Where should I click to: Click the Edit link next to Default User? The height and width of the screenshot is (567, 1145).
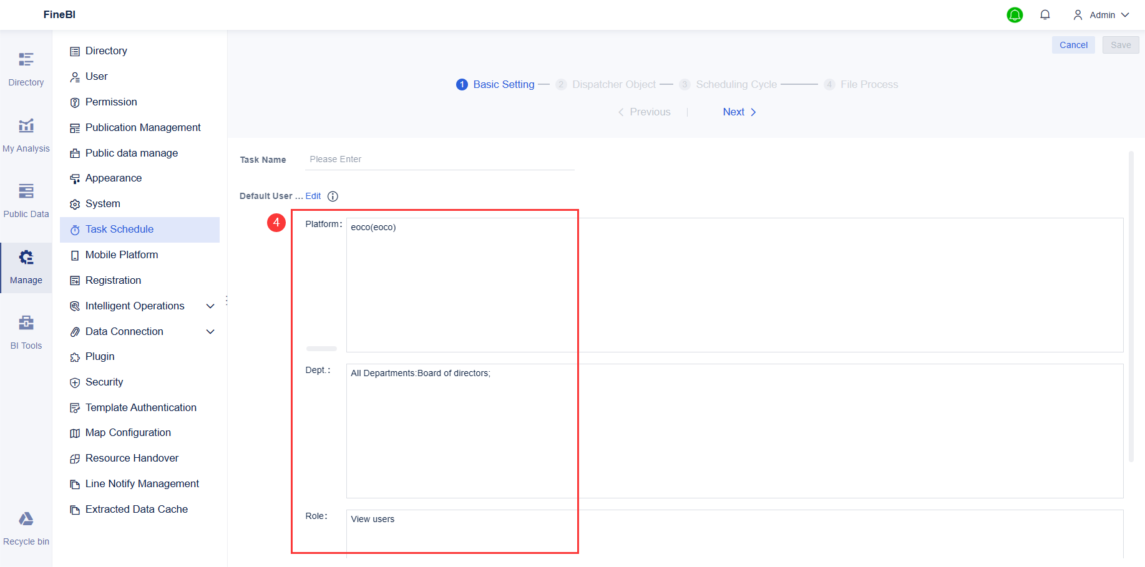(313, 195)
